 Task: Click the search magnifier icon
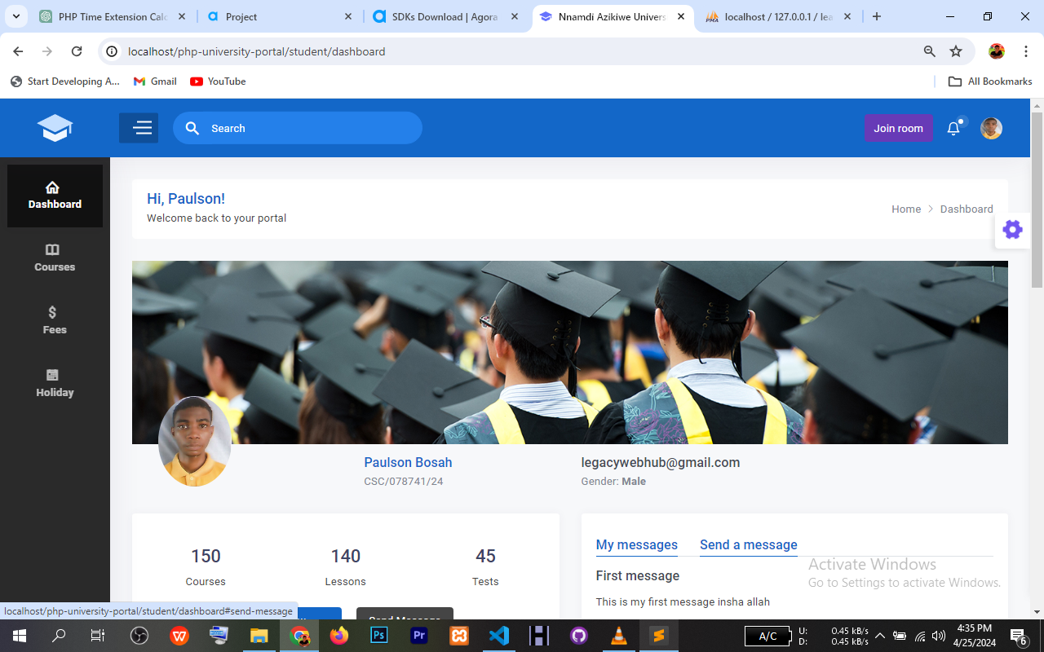(192, 128)
